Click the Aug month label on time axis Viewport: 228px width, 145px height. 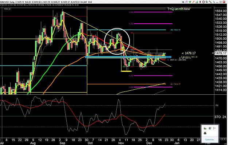point(33,143)
